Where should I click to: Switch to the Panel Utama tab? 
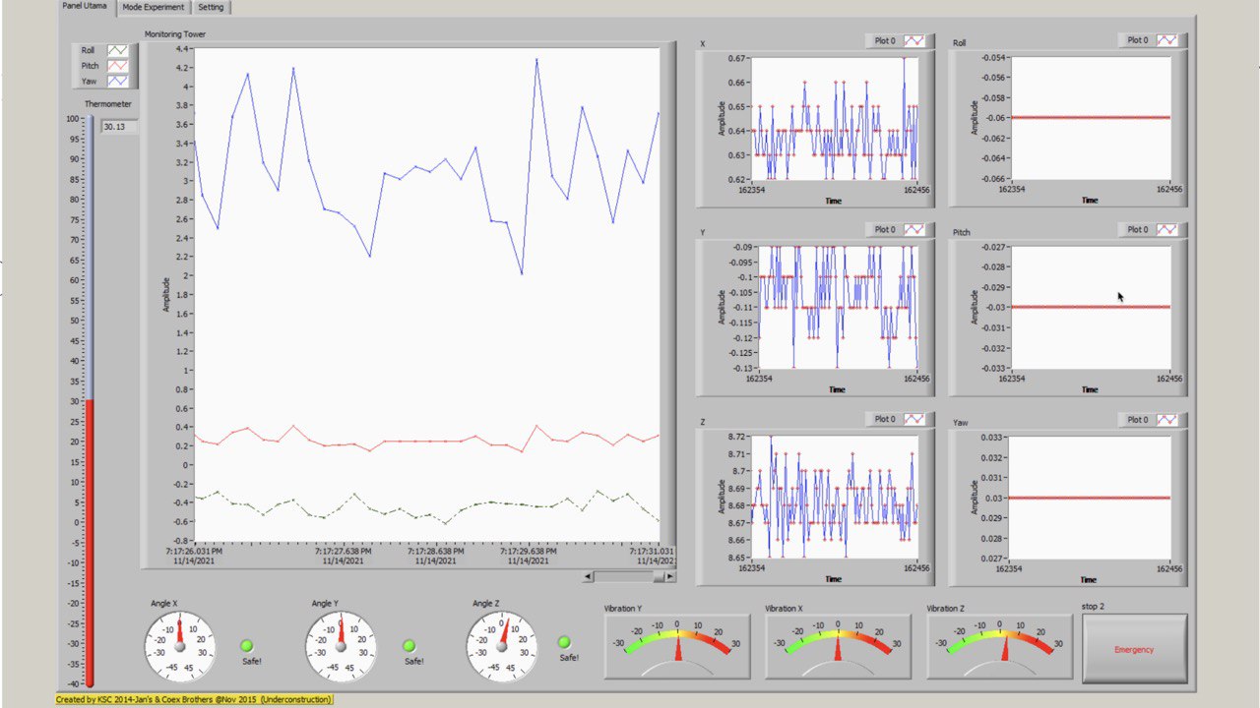(85, 7)
